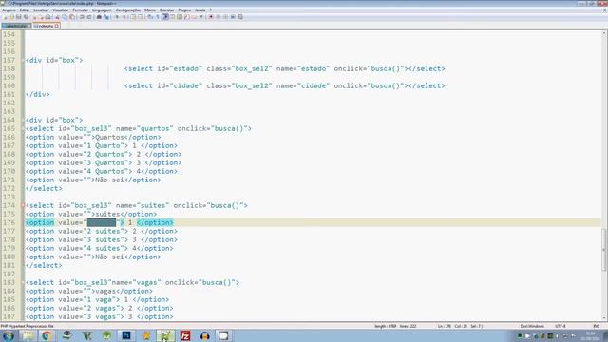Click the Zoom Out toolbar icon

(124, 17)
